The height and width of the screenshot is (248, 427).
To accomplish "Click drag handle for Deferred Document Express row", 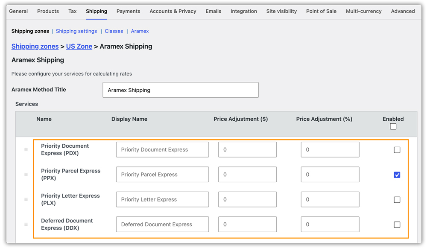I will coord(26,225).
